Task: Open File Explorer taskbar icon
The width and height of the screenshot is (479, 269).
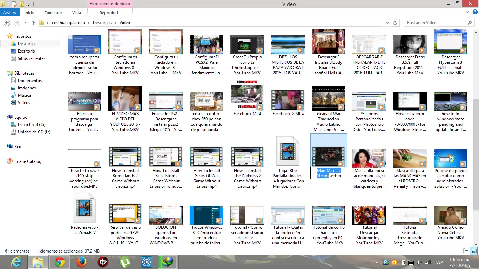Action: pyautogui.click(x=38, y=262)
